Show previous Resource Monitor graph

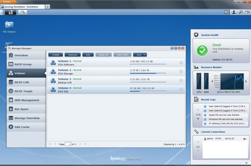tap(212, 81)
